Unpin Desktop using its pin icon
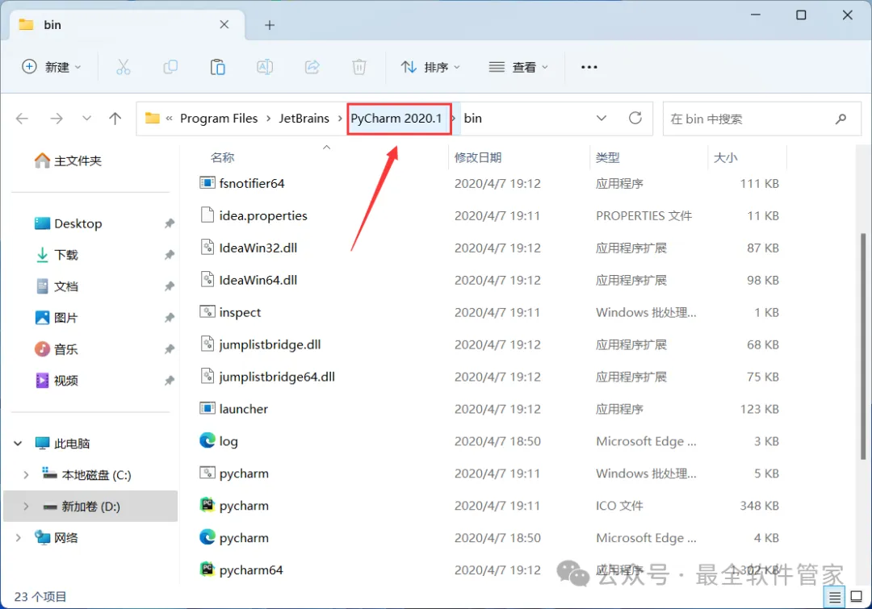Image resolution: width=872 pixels, height=609 pixels. pos(169,223)
